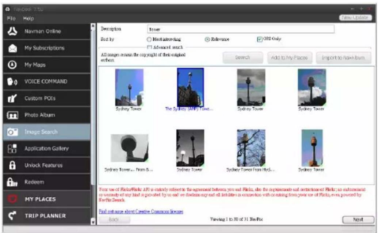Open the File menu
Viewport: 378px width, 233px height.
coord(11,18)
